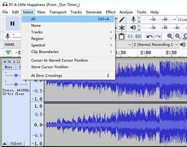This screenshot has height=147, width=187.
Task: Open the Edit menu
Action: pyautogui.click(x=15, y=12)
